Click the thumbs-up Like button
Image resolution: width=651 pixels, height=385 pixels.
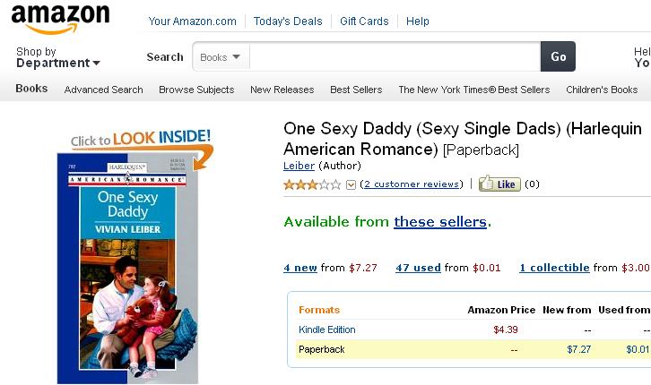tap(499, 184)
